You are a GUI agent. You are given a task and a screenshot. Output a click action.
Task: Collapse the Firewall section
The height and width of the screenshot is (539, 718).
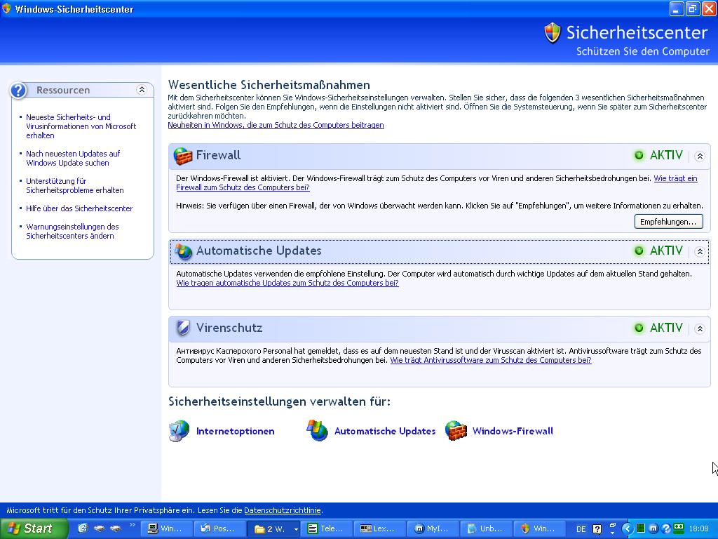[700, 156]
